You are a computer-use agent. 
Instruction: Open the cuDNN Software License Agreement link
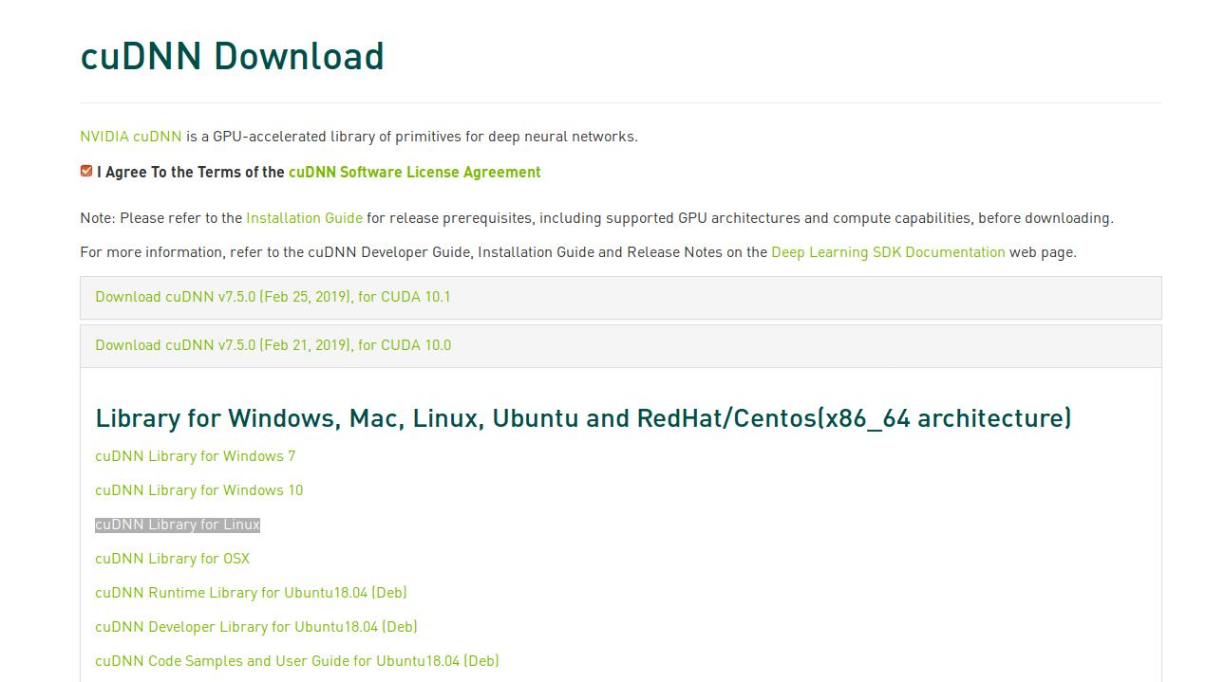coord(415,173)
